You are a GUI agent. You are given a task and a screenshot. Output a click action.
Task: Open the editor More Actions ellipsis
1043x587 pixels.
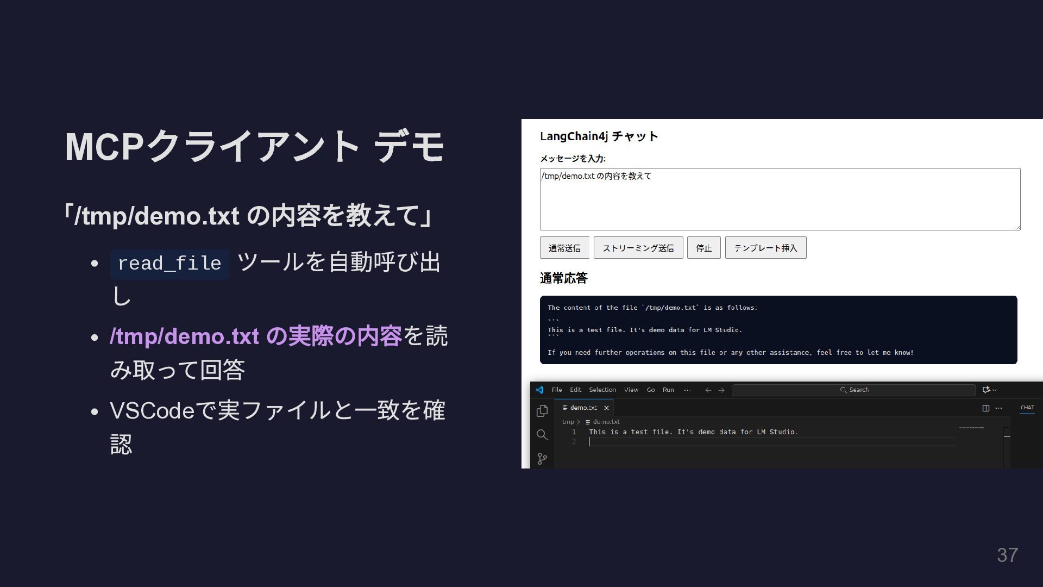point(998,408)
